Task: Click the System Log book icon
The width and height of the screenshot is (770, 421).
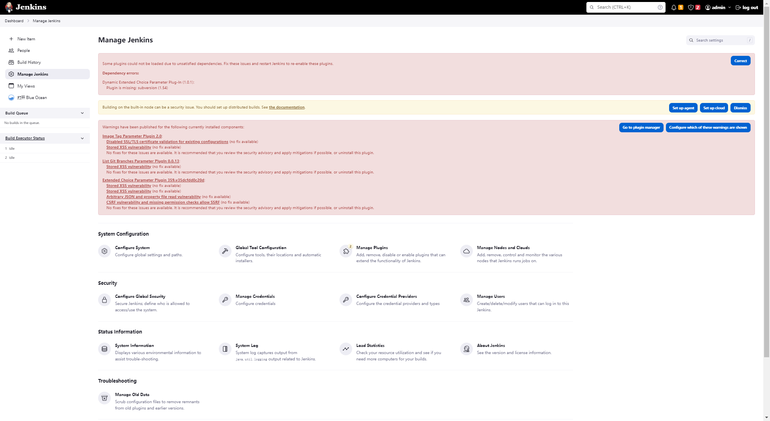Action: 225,349
